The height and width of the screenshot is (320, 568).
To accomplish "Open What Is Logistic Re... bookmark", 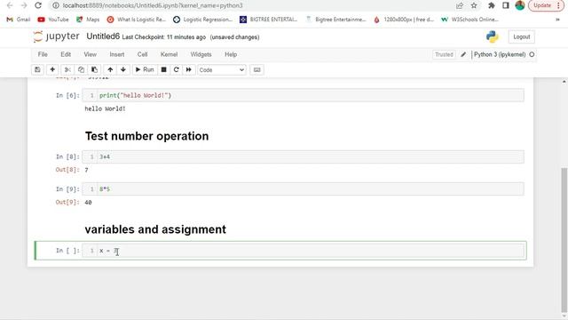I will click(137, 20).
